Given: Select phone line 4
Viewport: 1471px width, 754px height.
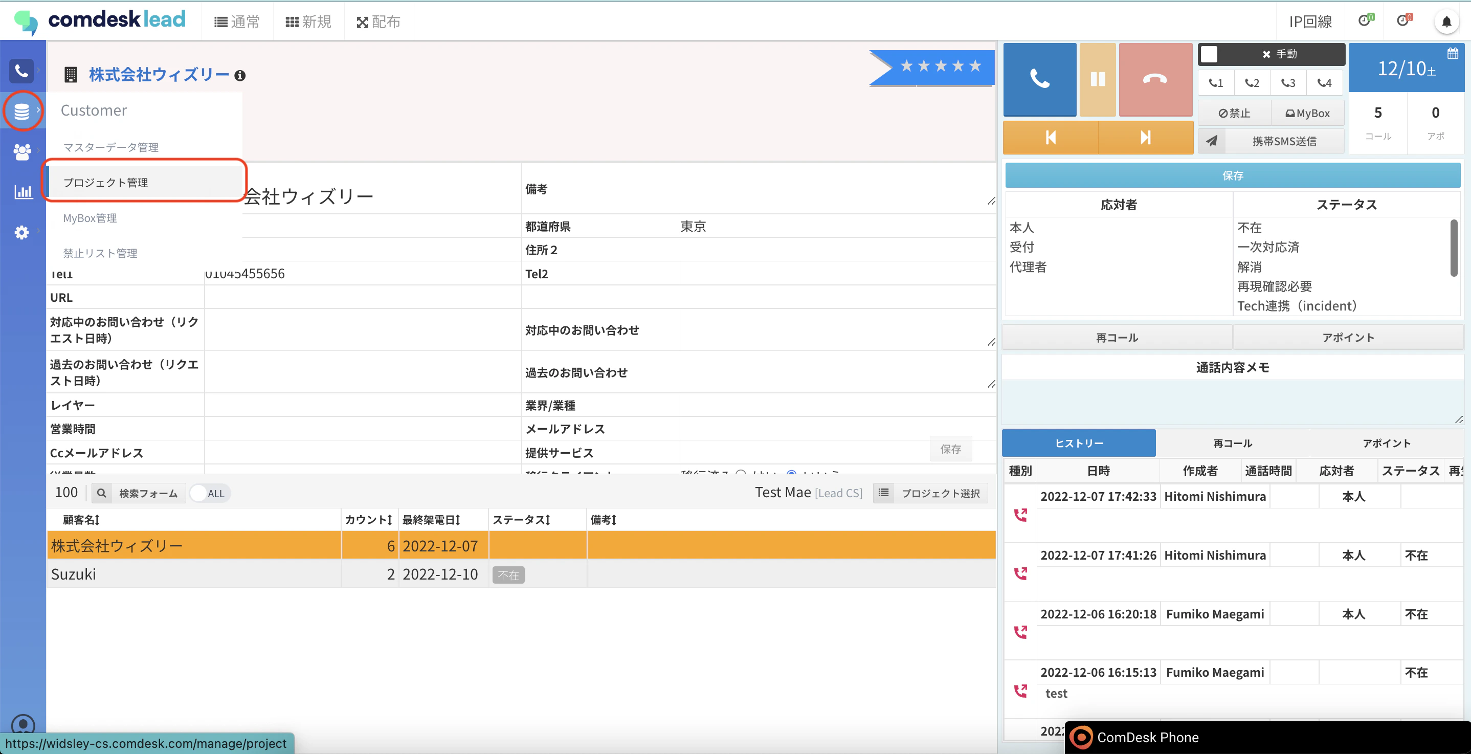Looking at the screenshot, I should point(1324,83).
